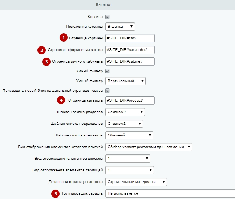Toggle the Умный фильтр checkbox
The width and height of the screenshot is (235, 199).
[x=107, y=71]
